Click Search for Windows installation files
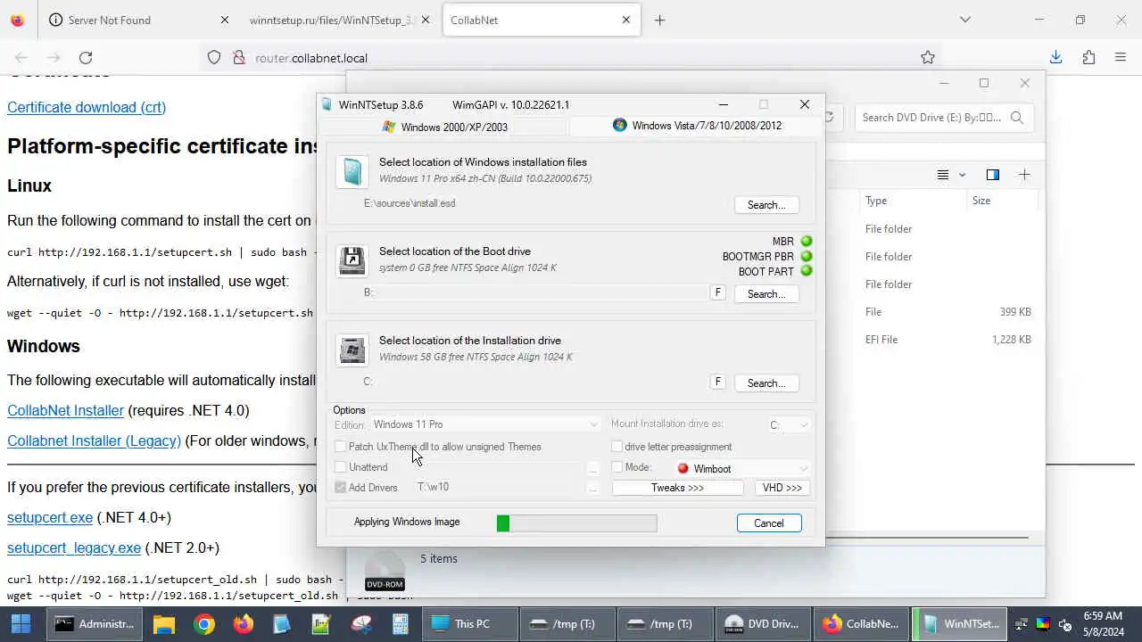 (766, 205)
